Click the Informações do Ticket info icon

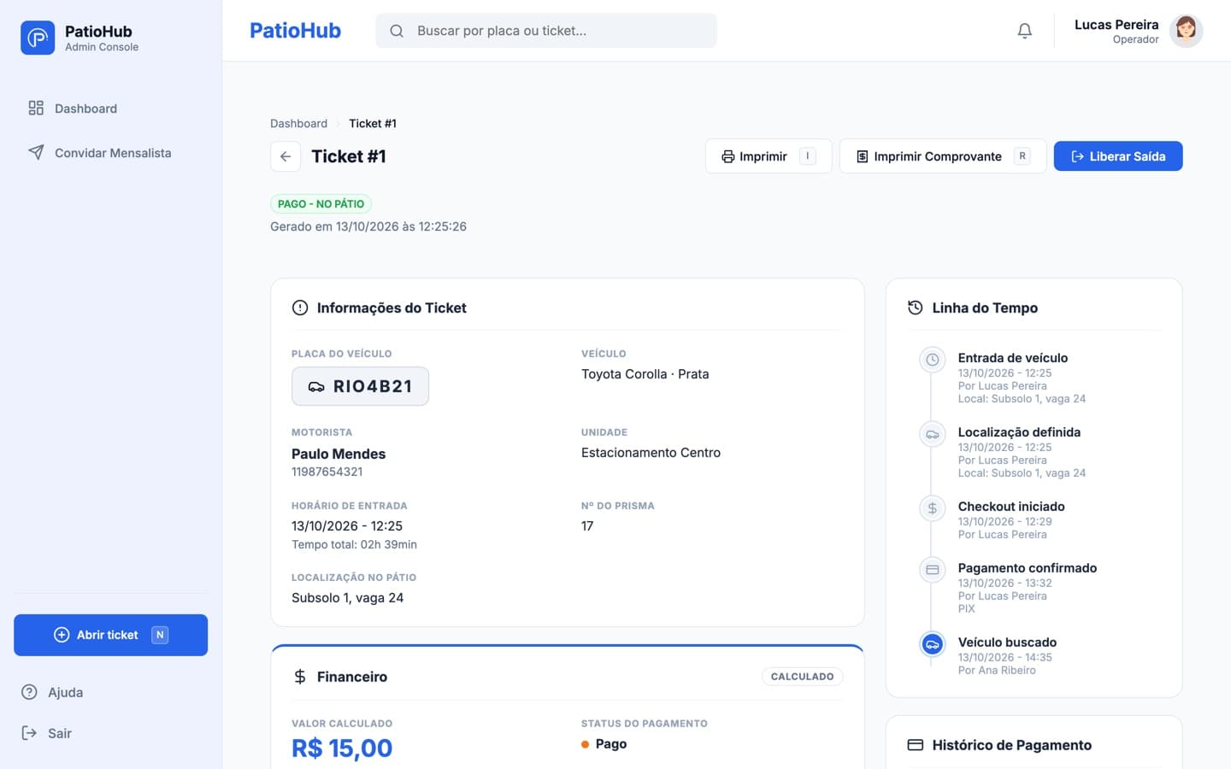tap(300, 308)
